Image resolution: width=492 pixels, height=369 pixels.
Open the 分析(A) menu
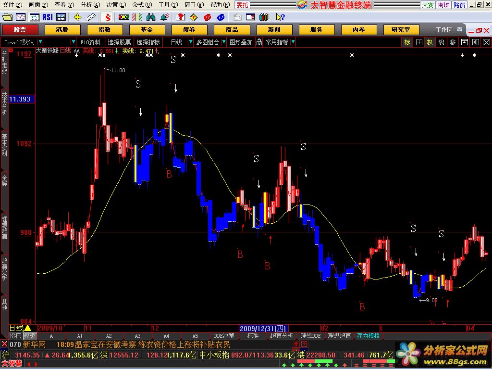(90, 5)
